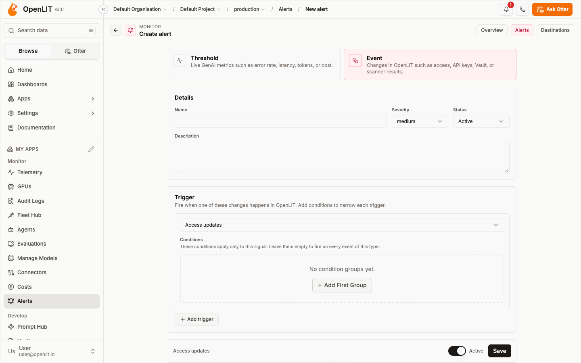Select the Alerts tab at top right
The height and width of the screenshot is (363, 581).
(x=522, y=30)
